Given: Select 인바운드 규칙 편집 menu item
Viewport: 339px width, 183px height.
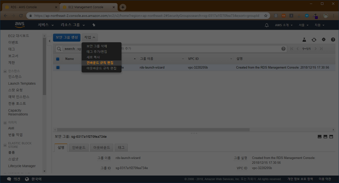Looking at the screenshot, I should (x=101, y=63).
